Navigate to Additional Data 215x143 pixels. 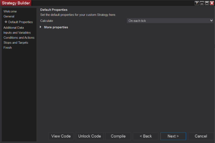pyautogui.click(x=14, y=28)
